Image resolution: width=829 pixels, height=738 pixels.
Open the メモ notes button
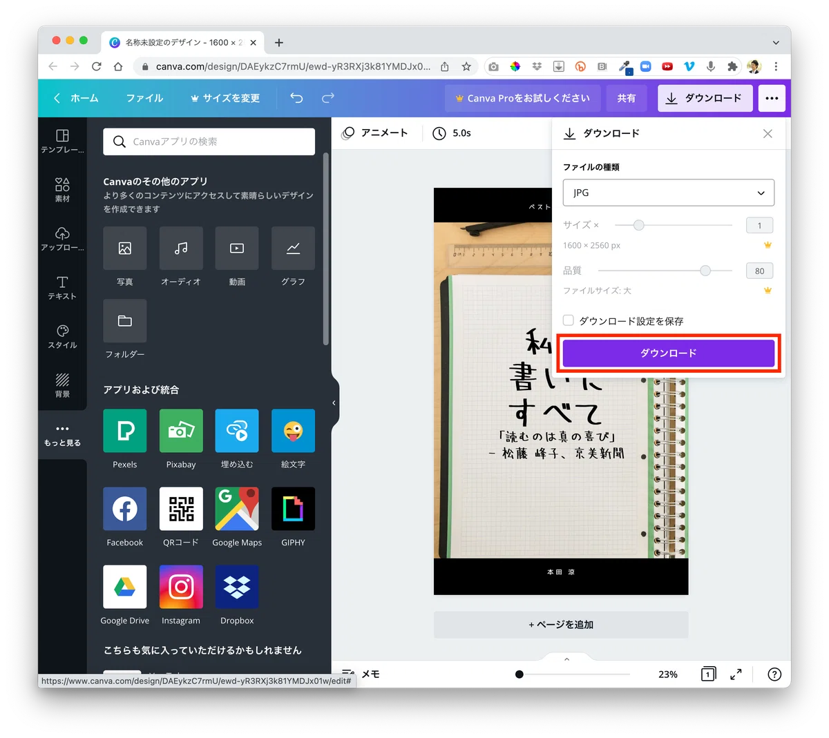tap(362, 674)
